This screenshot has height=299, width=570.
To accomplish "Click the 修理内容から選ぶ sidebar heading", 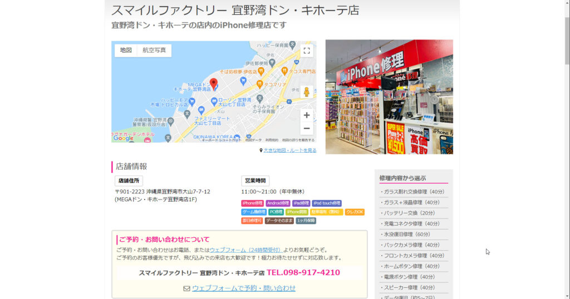I will (402, 178).
